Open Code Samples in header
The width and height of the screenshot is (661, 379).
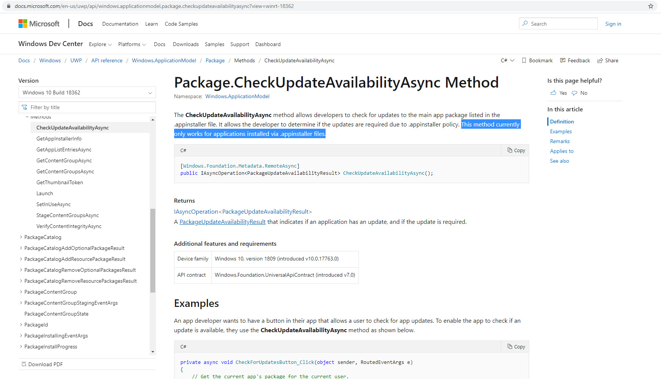tap(181, 24)
